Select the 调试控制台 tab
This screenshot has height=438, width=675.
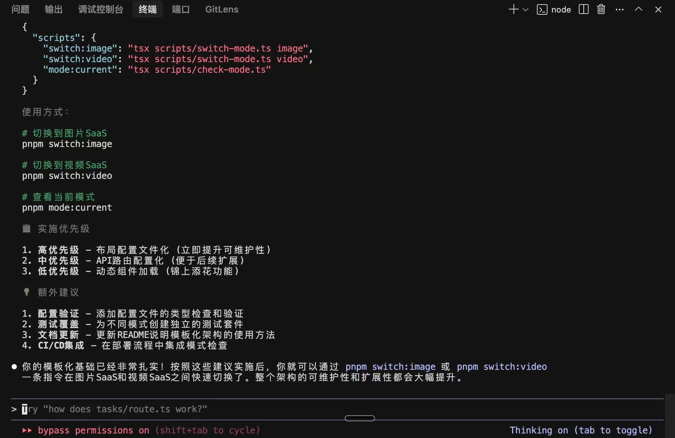[100, 9]
